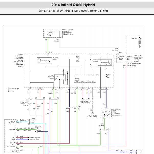Click the E120 connector label
The height and width of the screenshot is (154, 154).
click(50, 52)
